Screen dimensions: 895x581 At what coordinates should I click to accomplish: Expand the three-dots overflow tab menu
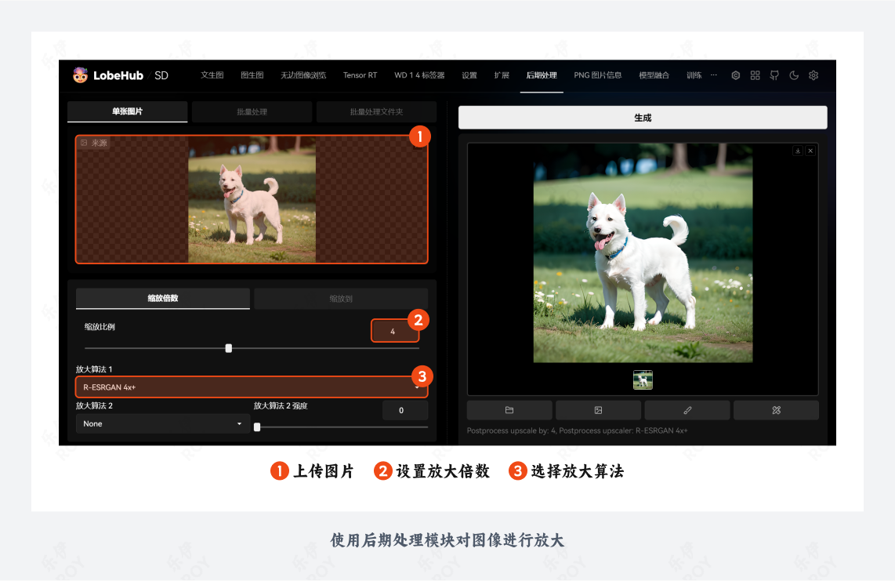click(x=713, y=74)
